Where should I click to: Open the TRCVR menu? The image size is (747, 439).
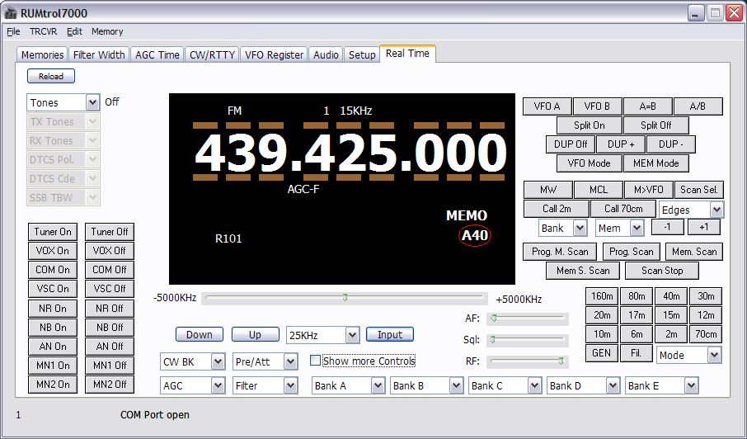(x=44, y=31)
